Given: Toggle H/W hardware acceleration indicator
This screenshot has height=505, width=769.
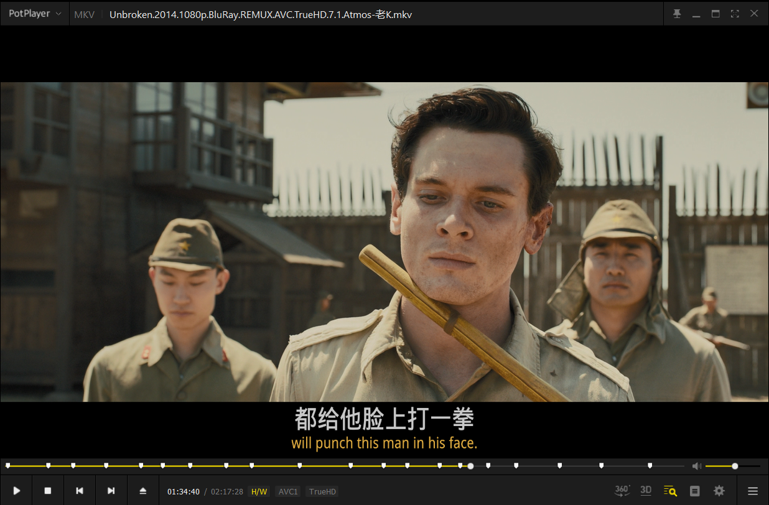Looking at the screenshot, I should click(x=259, y=491).
